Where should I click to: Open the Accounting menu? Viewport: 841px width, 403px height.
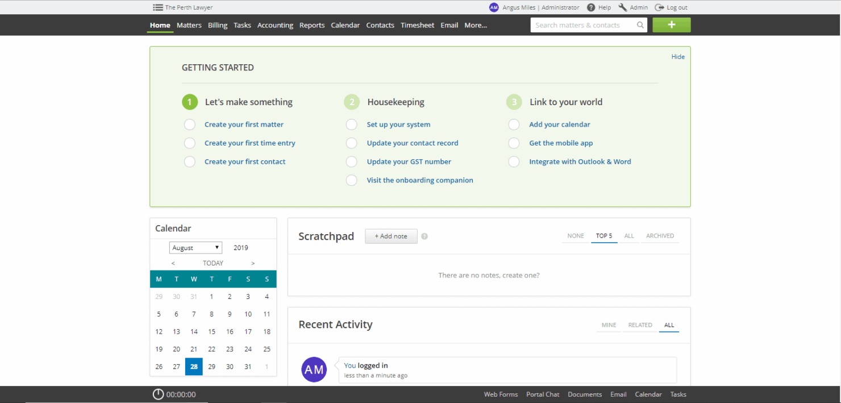pyautogui.click(x=275, y=25)
